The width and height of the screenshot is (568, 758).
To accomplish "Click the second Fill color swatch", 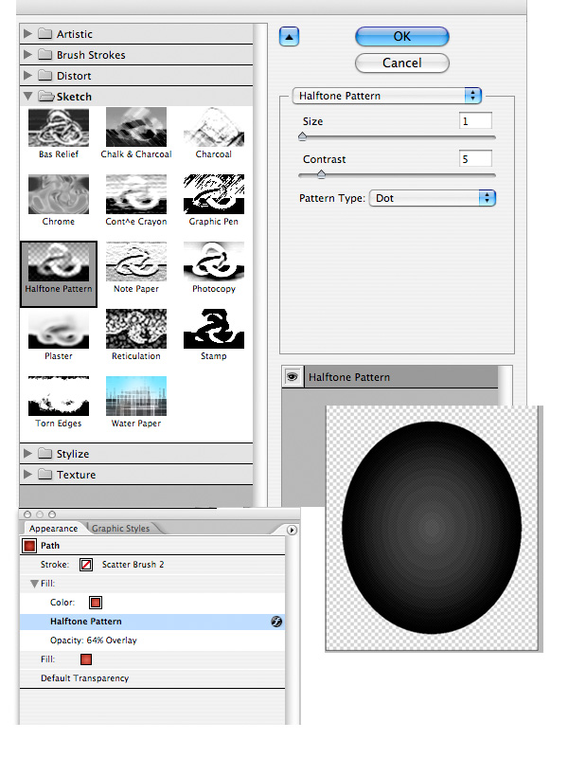I will [x=86, y=659].
